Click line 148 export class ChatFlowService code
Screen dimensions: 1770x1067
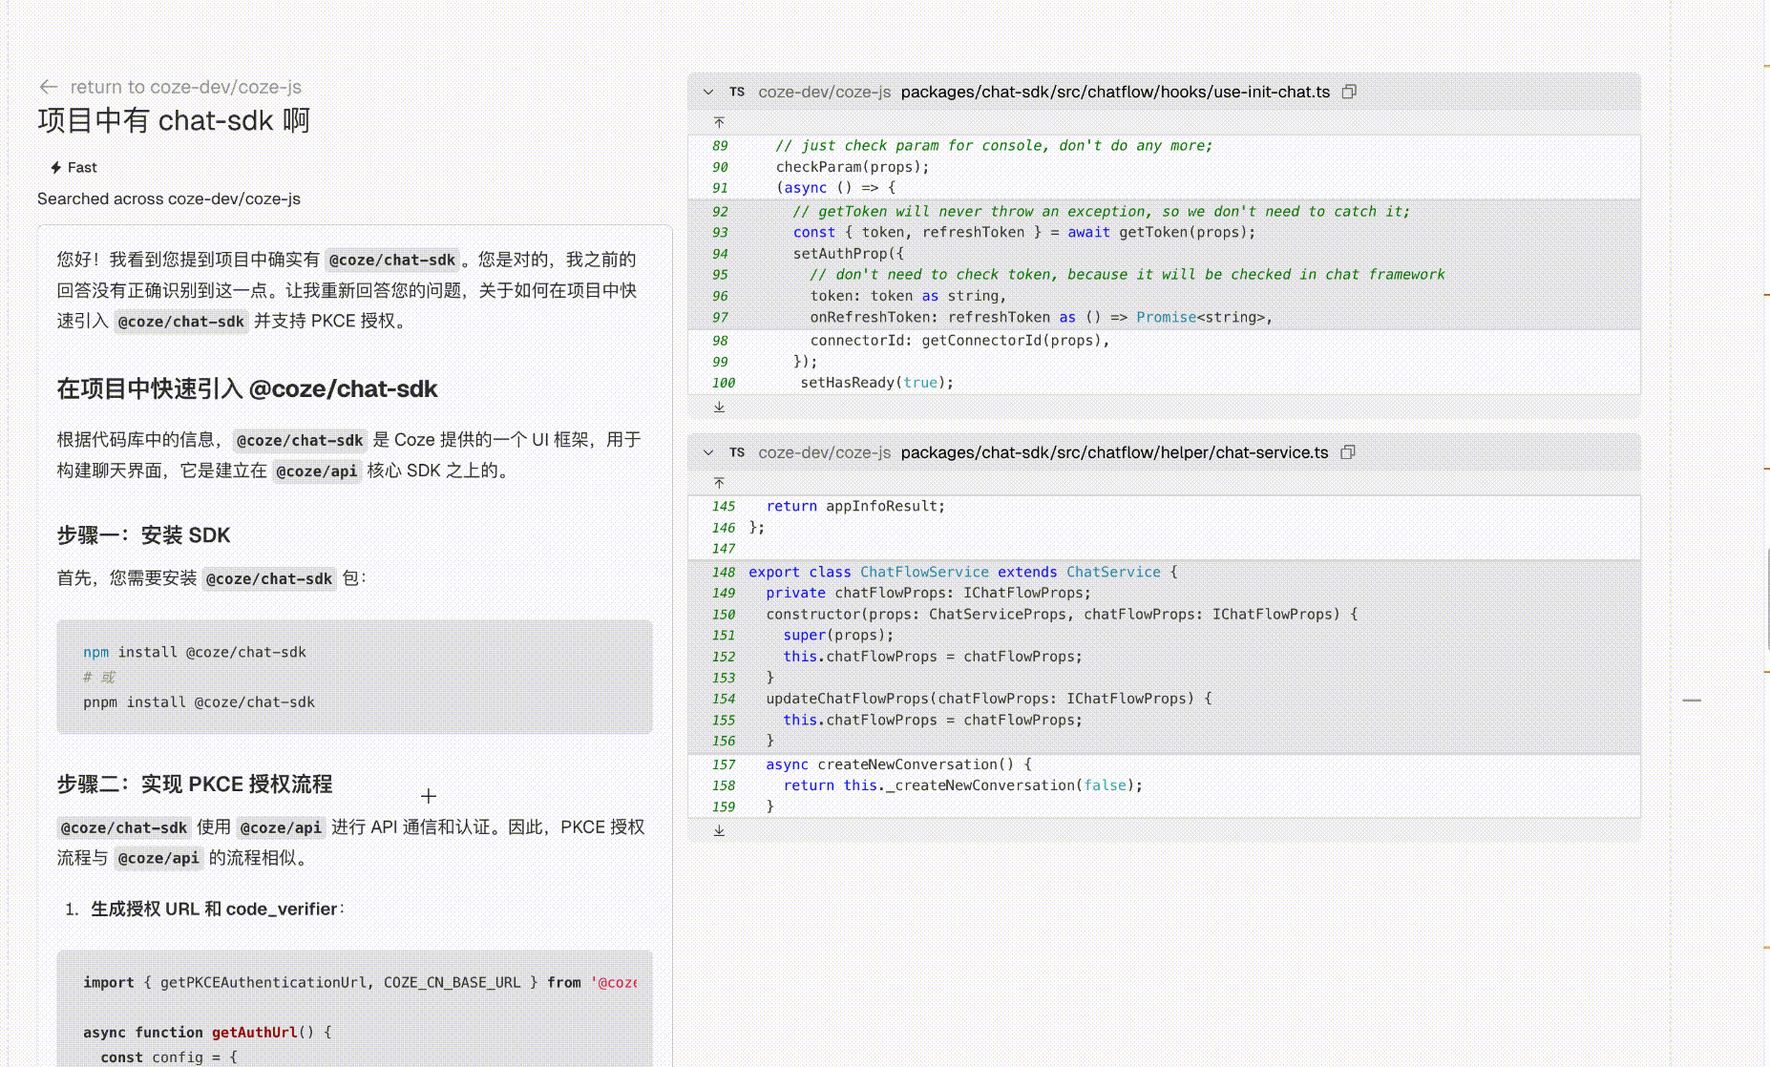(x=963, y=573)
